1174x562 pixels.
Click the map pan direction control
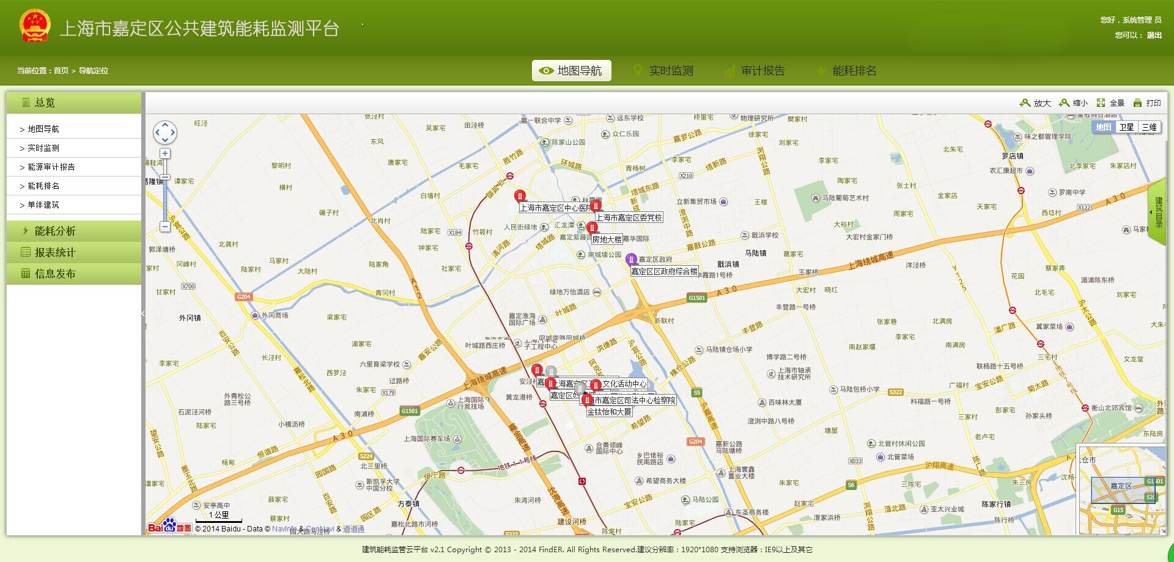pyautogui.click(x=165, y=132)
